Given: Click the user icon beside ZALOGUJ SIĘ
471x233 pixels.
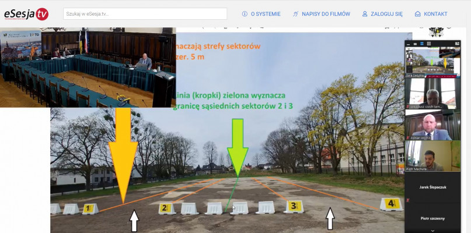Looking at the screenshot, I should coord(365,14).
